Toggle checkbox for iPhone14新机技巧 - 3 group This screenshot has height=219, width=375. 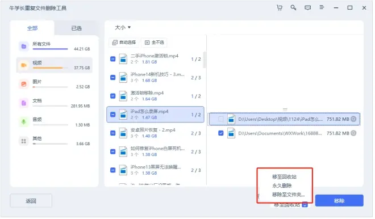(x=113, y=77)
